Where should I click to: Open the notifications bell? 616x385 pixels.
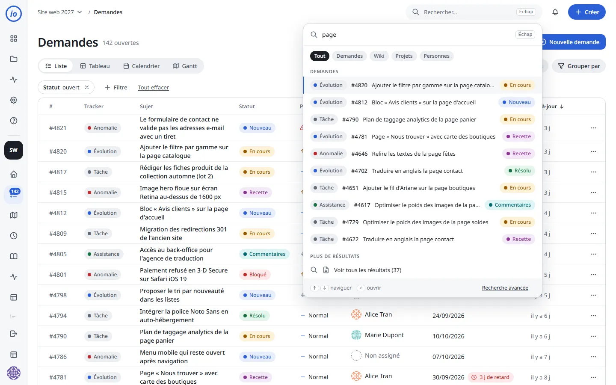coord(555,12)
